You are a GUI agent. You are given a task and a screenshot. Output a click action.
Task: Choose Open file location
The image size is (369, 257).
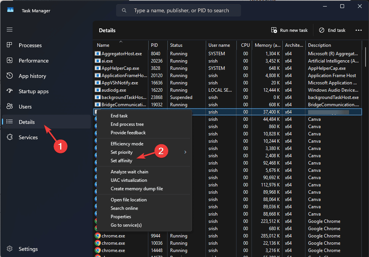pyautogui.click(x=128, y=200)
